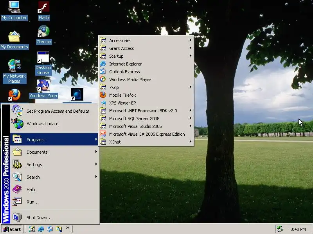Click the Help book icon

click(x=17, y=189)
